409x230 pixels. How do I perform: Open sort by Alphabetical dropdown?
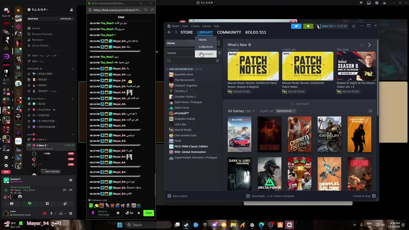[286, 111]
